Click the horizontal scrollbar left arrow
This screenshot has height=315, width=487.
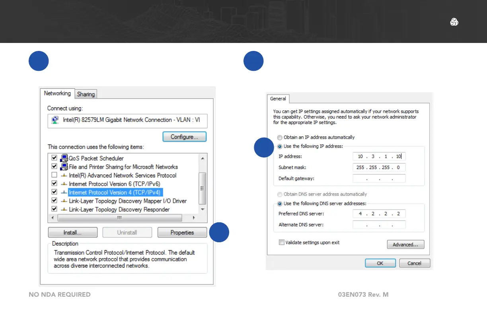click(x=52, y=218)
